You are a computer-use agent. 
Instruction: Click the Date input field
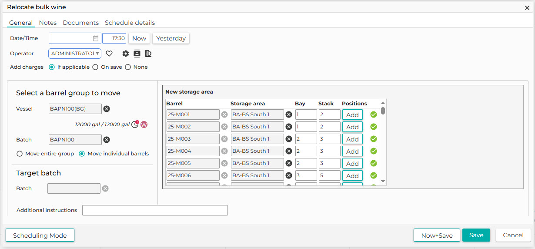[x=75, y=38]
